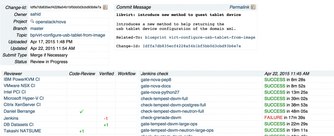Click the copy icon beside Permalink

(x=253, y=7)
